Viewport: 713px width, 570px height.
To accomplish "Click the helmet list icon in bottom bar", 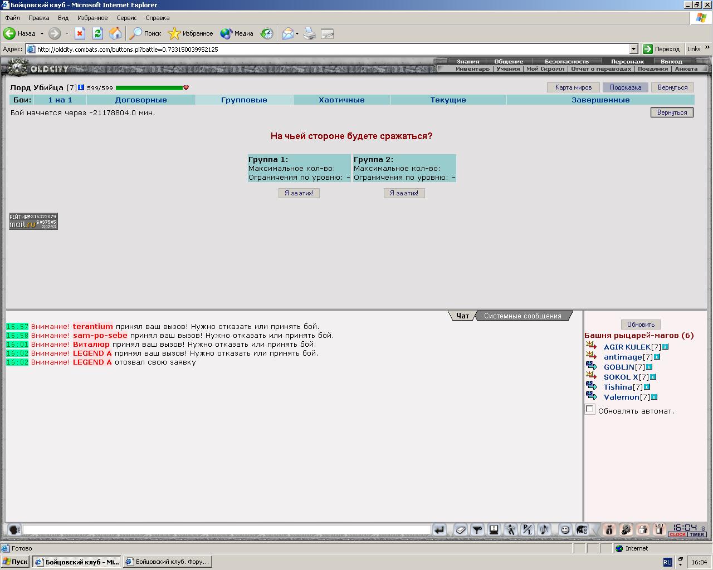I will pyautogui.click(x=582, y=530).
